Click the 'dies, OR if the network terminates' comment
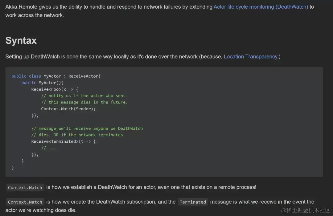 click(77, 135)
